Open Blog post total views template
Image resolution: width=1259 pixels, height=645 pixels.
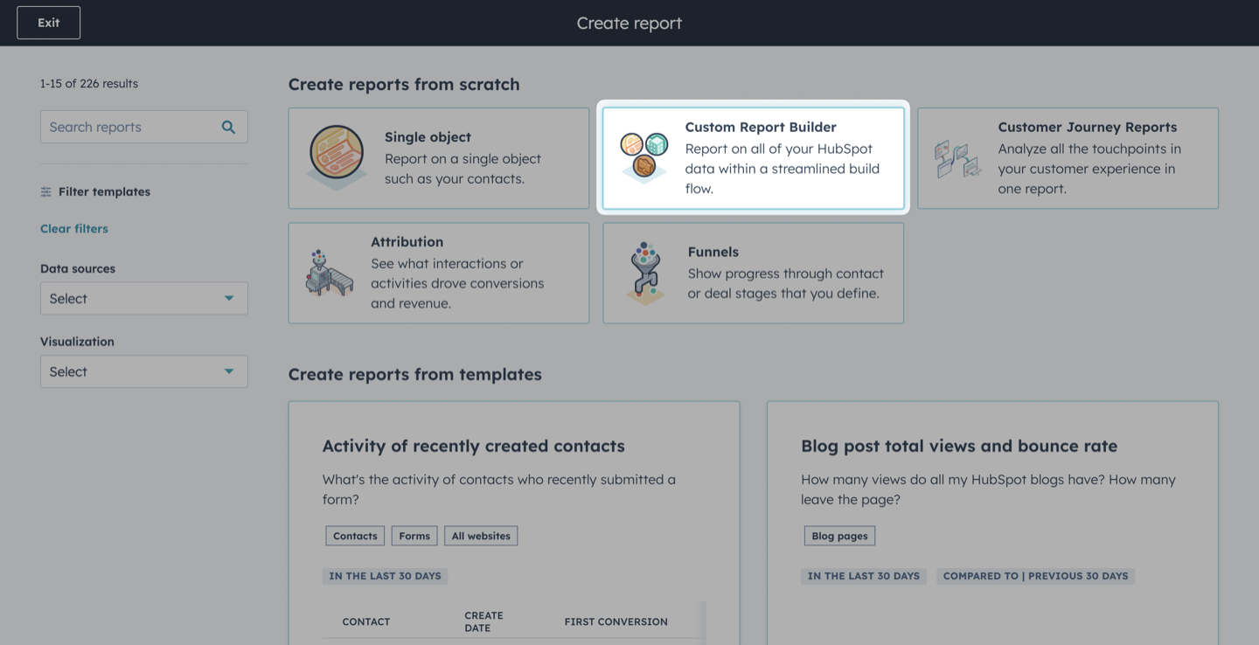pos(959,446)
